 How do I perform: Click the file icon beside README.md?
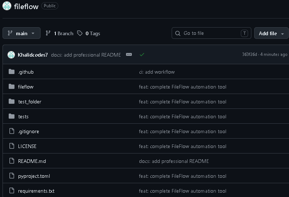(12, 161)
